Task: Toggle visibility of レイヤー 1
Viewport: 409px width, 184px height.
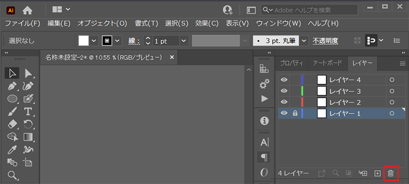Action: coord(284,113)
